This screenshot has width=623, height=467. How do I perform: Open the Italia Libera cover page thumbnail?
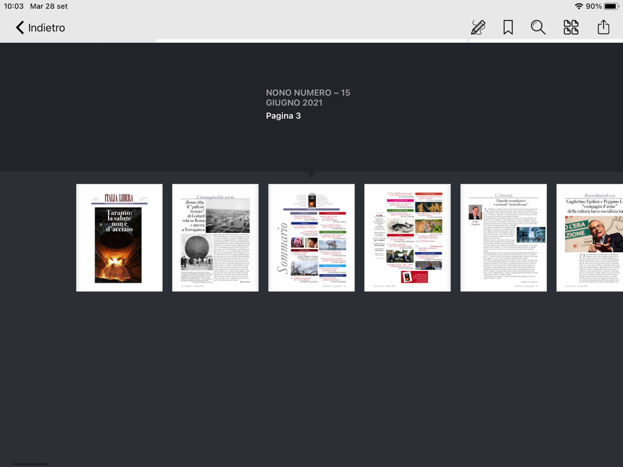(x=119, y=237)
